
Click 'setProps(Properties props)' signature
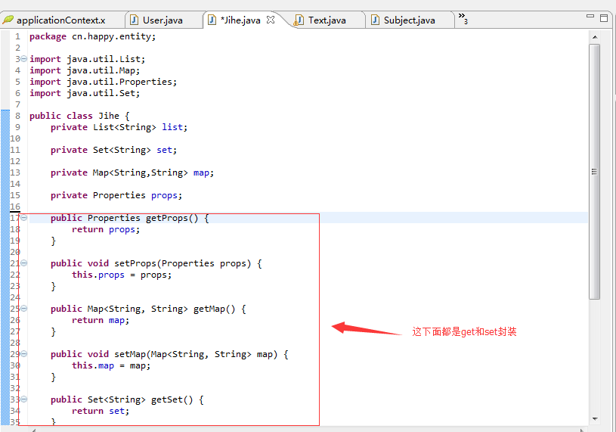(x=183, y=263)
